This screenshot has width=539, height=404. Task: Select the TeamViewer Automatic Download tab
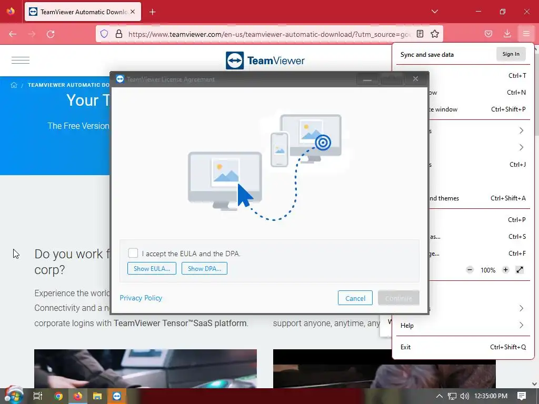[83, 12]
